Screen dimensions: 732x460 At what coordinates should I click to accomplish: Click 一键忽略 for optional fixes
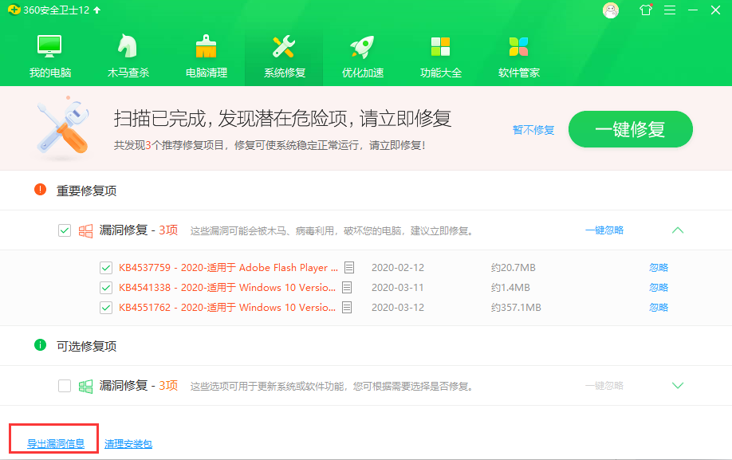point(604,385)
